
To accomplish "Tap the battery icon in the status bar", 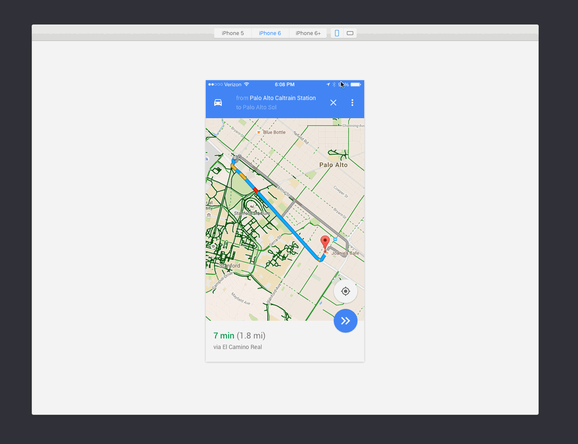I will (x=356, y=84).
